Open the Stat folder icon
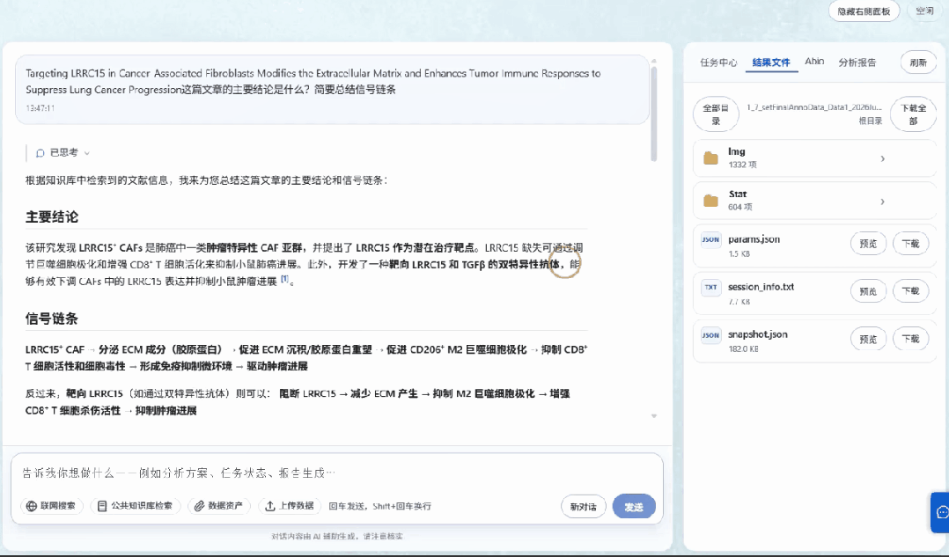Screen dimensions: 949x557 click(710, 201)
